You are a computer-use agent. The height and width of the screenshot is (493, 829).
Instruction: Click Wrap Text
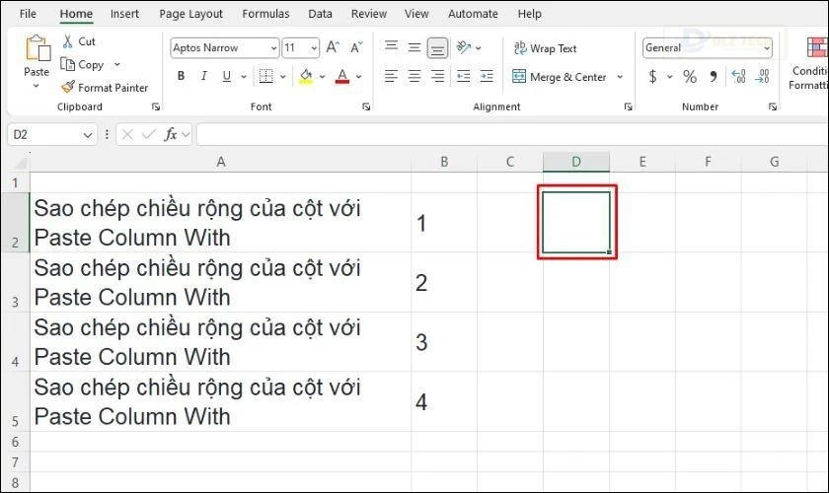click(545, 48)
